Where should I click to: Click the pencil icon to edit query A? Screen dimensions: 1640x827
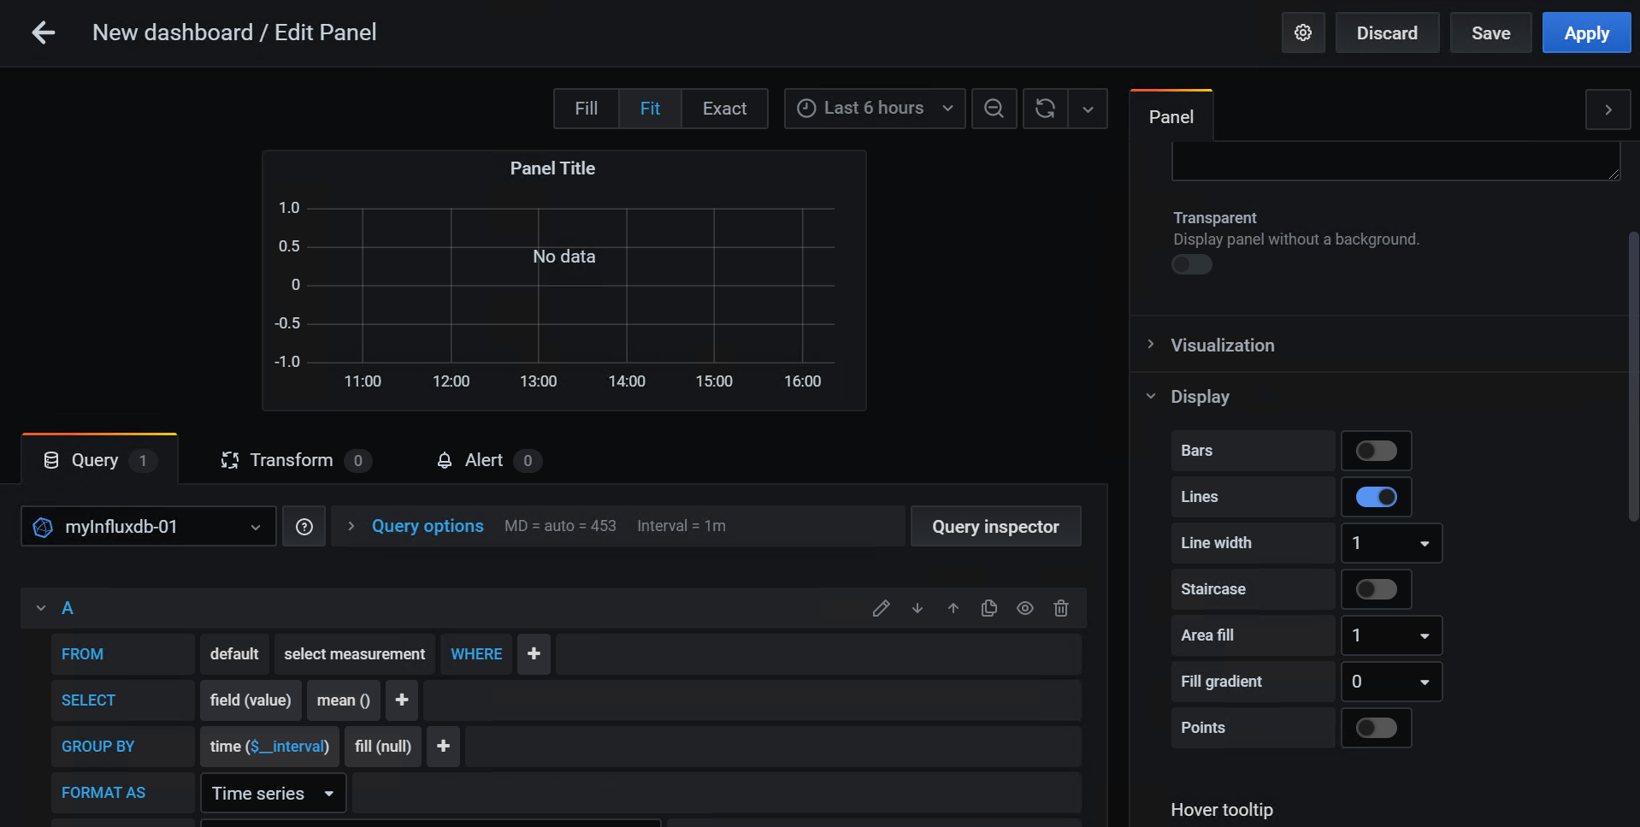[x=881, y=608]
